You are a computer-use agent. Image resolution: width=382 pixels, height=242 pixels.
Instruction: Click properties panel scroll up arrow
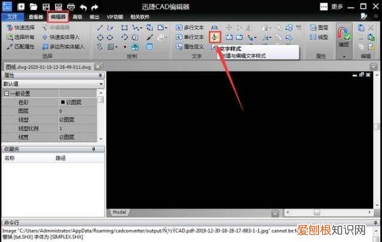click(101, 93)
